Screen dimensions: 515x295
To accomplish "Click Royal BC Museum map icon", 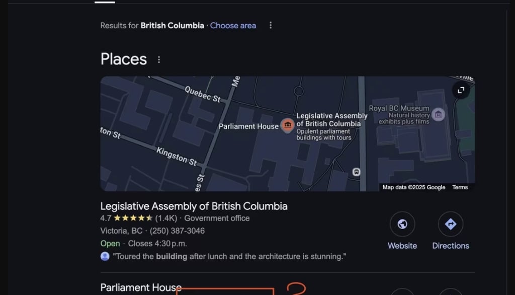I will (x=438, y=114).
